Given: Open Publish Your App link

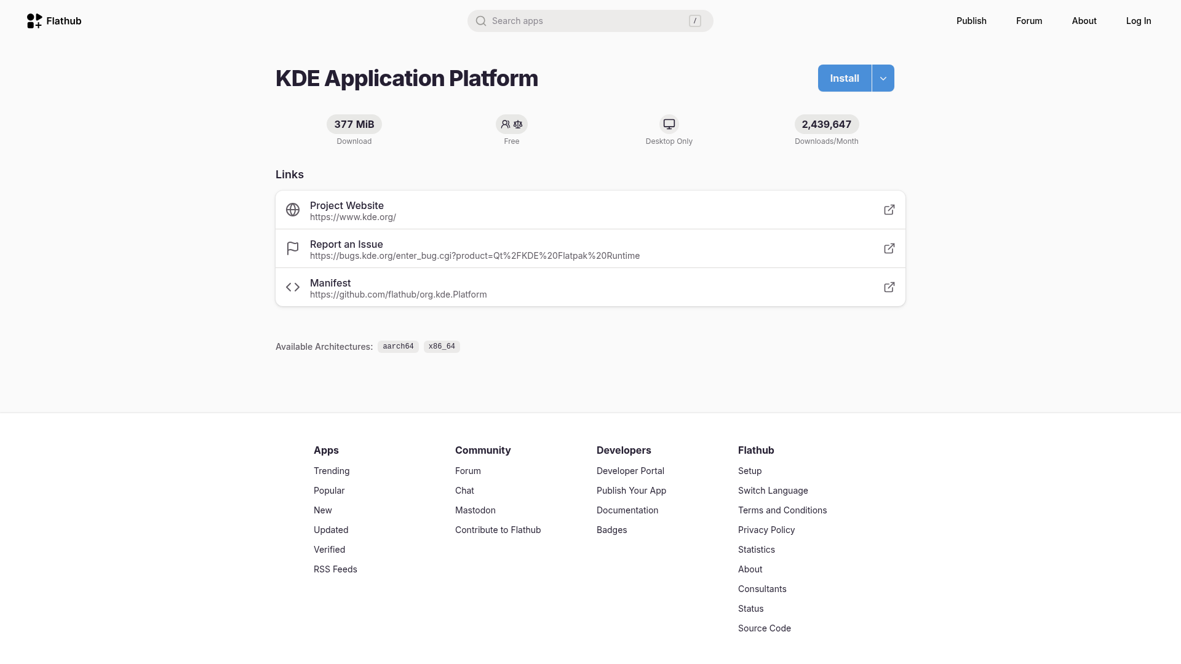Looking at the screenshot, I should [x=631, y=491].
